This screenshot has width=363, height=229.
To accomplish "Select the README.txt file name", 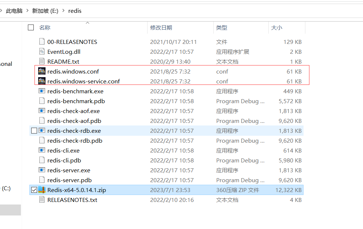I will (63, 61).
